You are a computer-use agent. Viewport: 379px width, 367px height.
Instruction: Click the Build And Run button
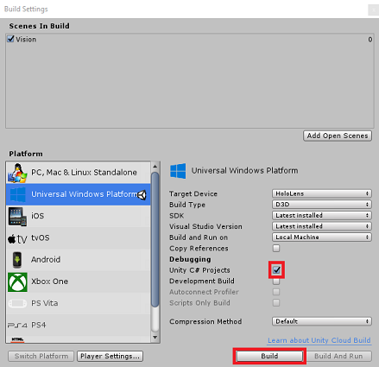[x=338, y=357]
